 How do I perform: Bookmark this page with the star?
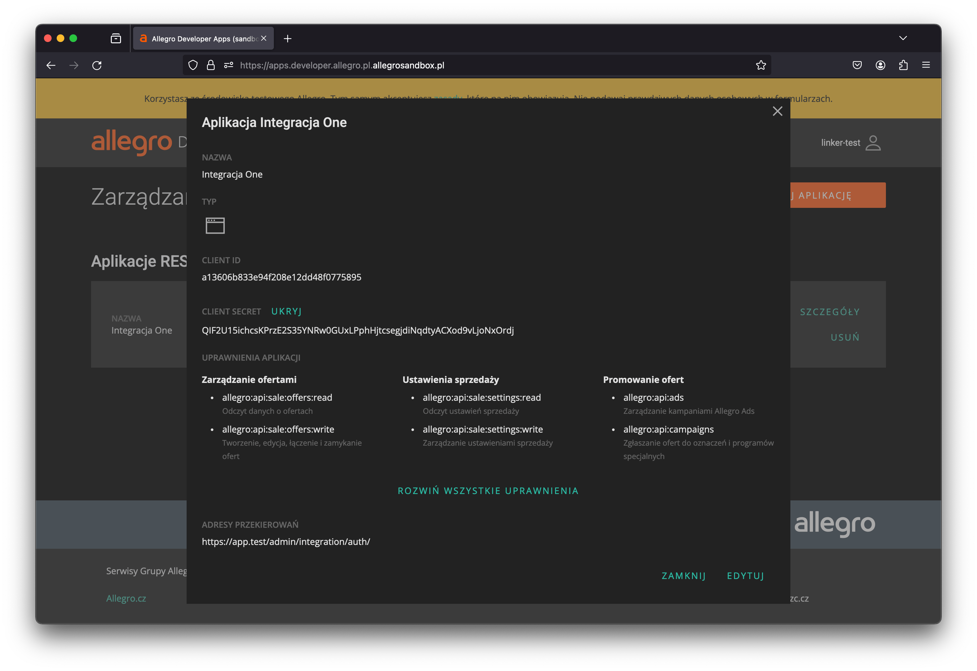pos(760,65)
